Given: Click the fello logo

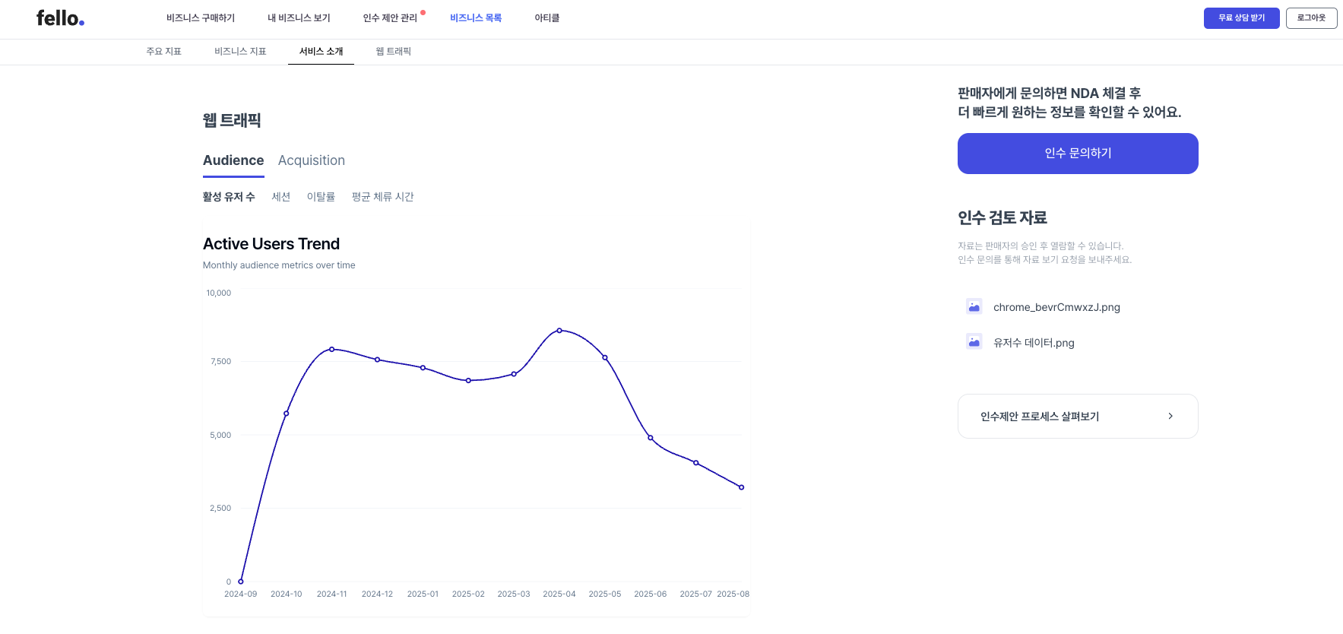Looking at the screenshot, I should point(59,17).
